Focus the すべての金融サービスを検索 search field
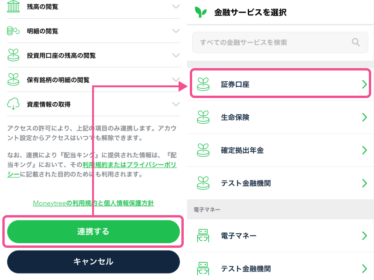The image size is (374, 280). [x=280, y=42]
